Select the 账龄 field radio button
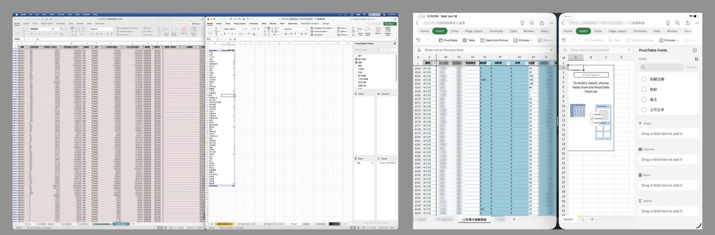Screen dimensions: 715x235 click(x=644, y=89)
